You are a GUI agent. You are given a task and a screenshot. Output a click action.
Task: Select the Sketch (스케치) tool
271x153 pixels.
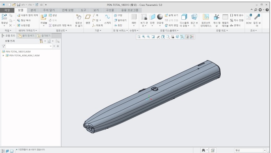coord(107,17)
